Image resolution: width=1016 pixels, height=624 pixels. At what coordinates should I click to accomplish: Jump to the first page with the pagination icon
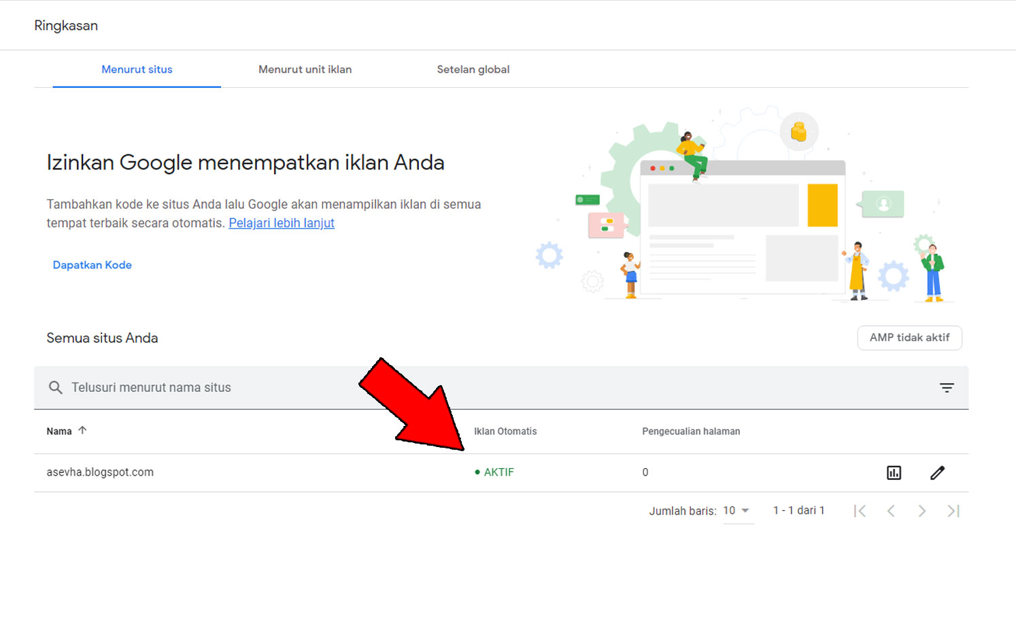(x=860, y=510)
